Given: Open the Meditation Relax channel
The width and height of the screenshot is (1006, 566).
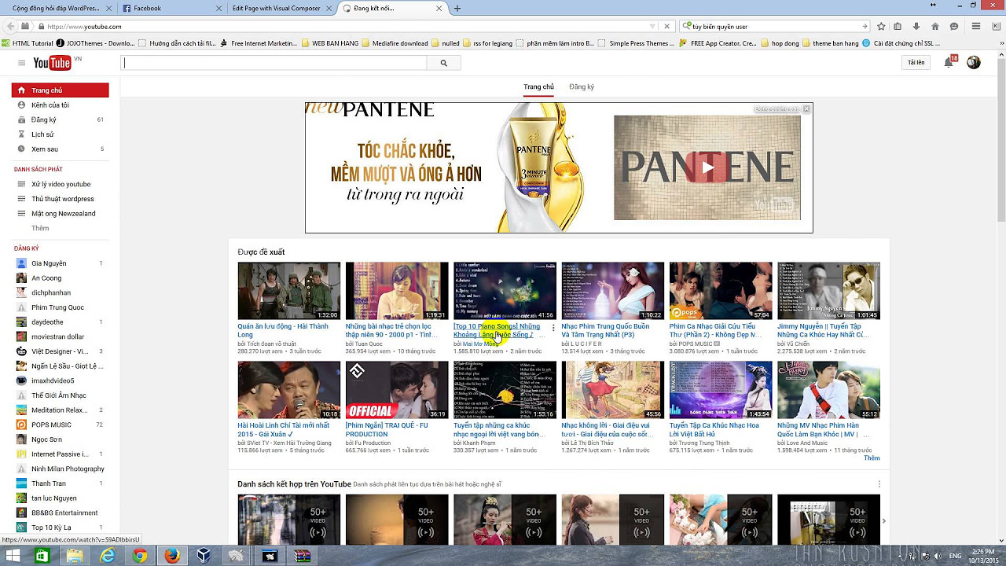Looking at the screenshot, I should (61, 410).
